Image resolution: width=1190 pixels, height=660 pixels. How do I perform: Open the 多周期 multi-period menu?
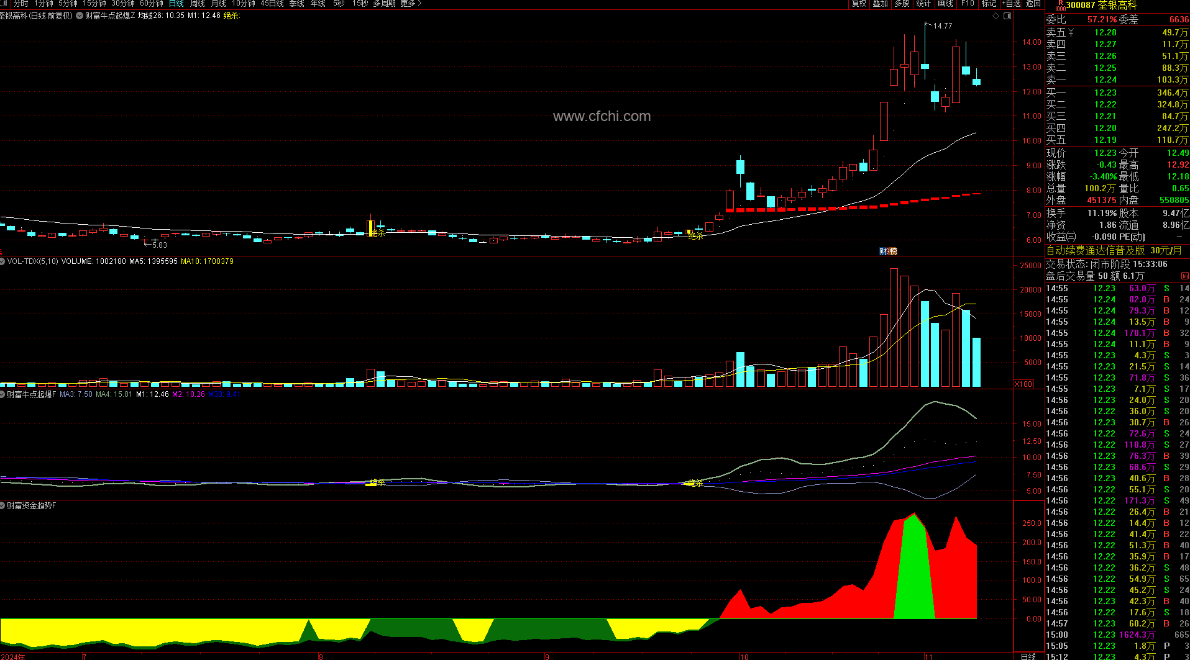click(384, 4)
